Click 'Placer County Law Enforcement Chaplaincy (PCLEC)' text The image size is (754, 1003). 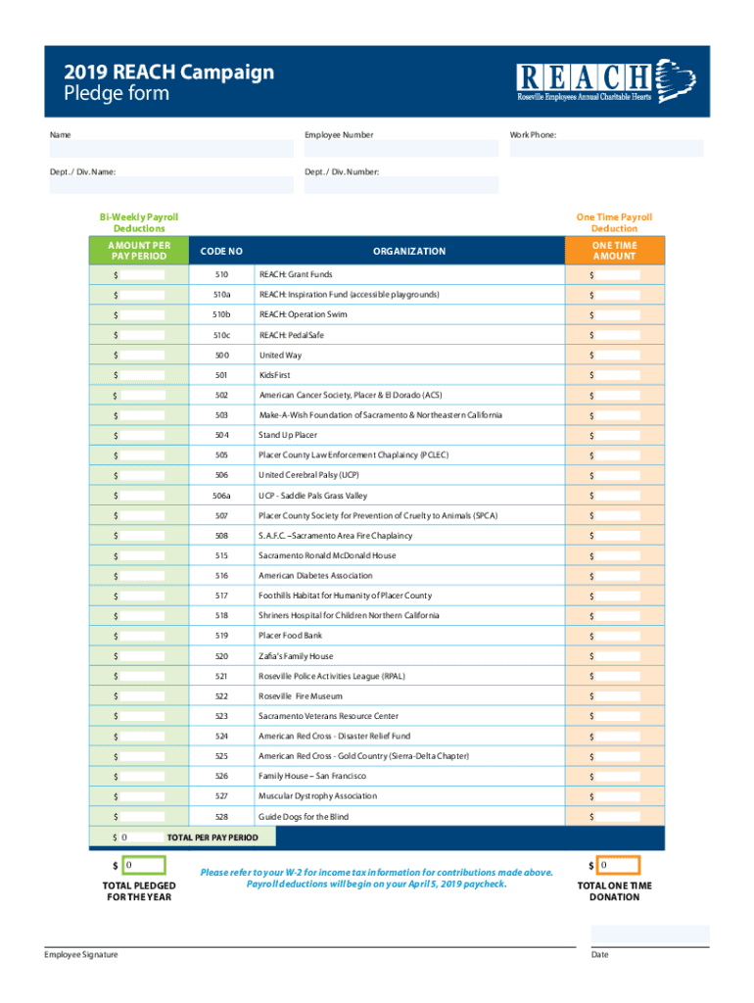[353, 455]
